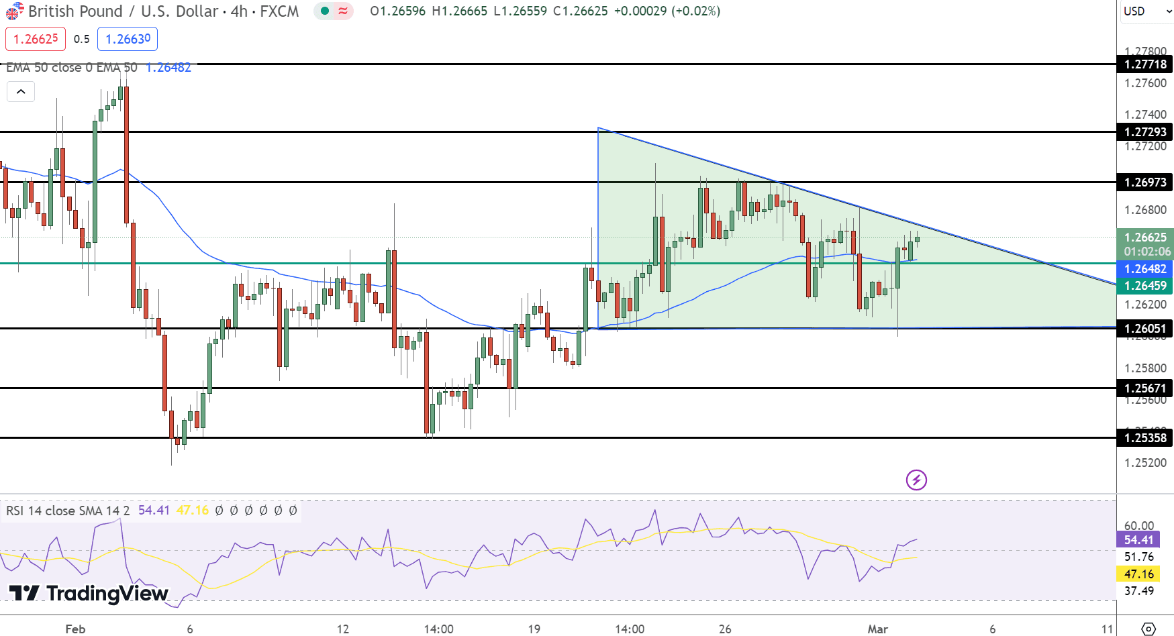Select the 1.25671 horizontal line price label
This screenshot has width=1174, height=636.
pyautogui.click(x=1145, y=388)
